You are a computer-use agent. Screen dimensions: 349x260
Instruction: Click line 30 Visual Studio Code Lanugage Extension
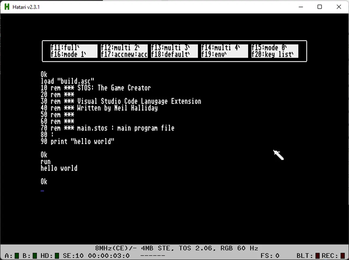point(121,101)
